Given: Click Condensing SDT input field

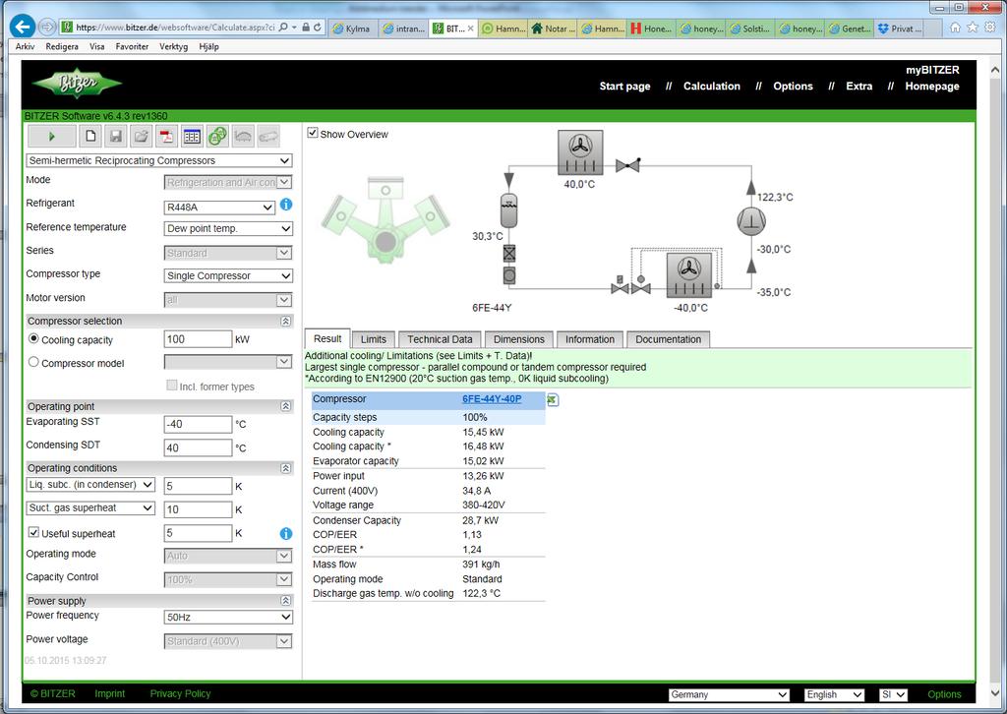Looking at the screenshot, I should [x=198, y=447].
